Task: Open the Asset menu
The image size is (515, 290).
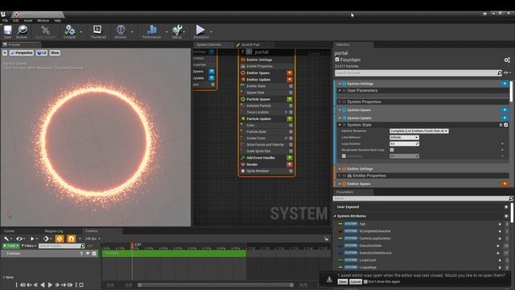Action: (x=28, y=20)
